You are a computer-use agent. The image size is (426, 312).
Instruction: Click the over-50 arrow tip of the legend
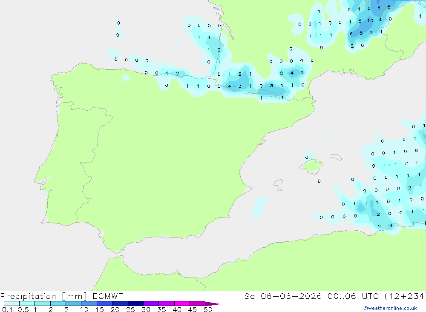coord(213,304)
